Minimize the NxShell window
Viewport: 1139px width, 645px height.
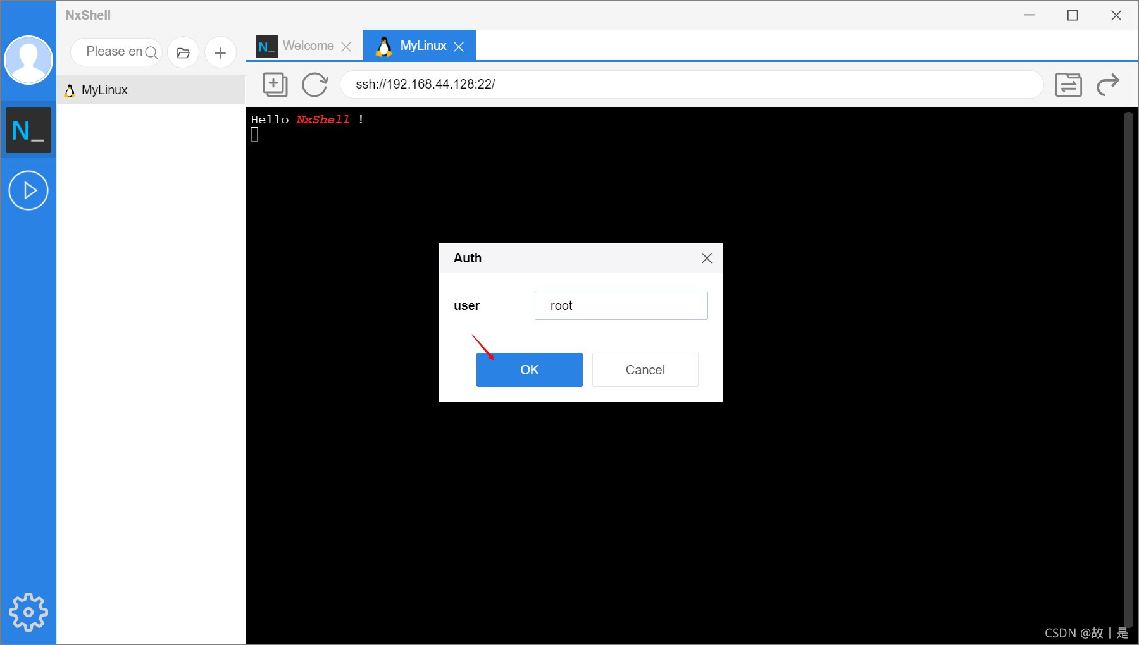1030,15
